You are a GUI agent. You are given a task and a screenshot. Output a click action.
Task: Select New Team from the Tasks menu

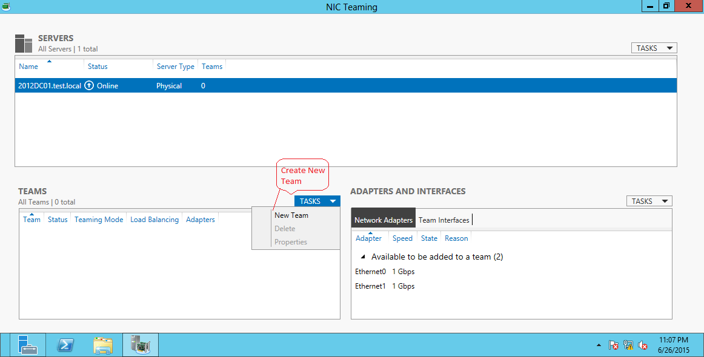point(291,215)
